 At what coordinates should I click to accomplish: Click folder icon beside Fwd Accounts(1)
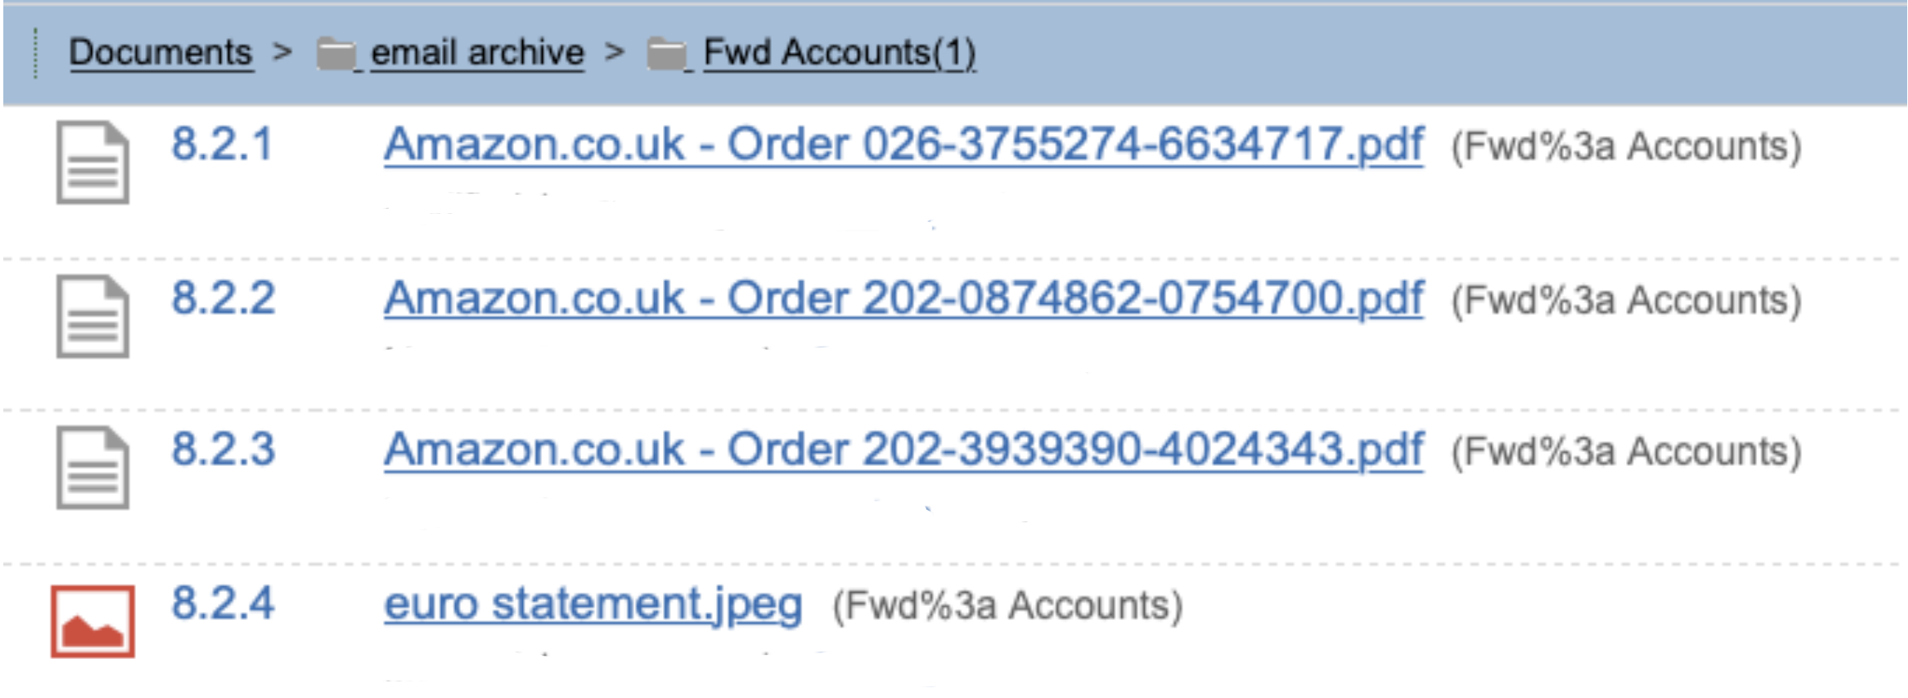666,55
